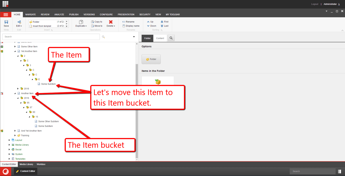Viewport: 345px width, 176px height.
Task: Open the search options dropdown arrow
Action: pyautogui.click(x=134, y=37)
